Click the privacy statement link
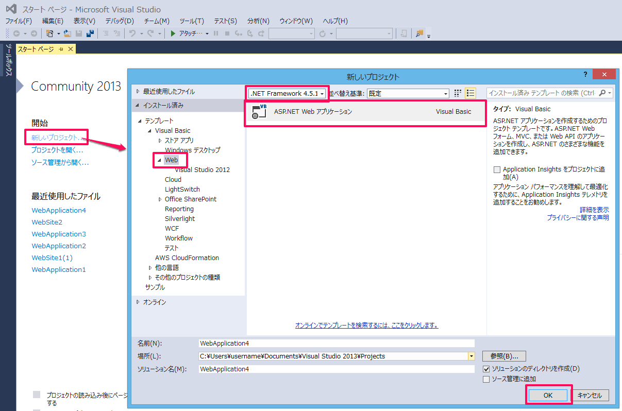Screen dimensions: 622x411 [x=578, y=218]
